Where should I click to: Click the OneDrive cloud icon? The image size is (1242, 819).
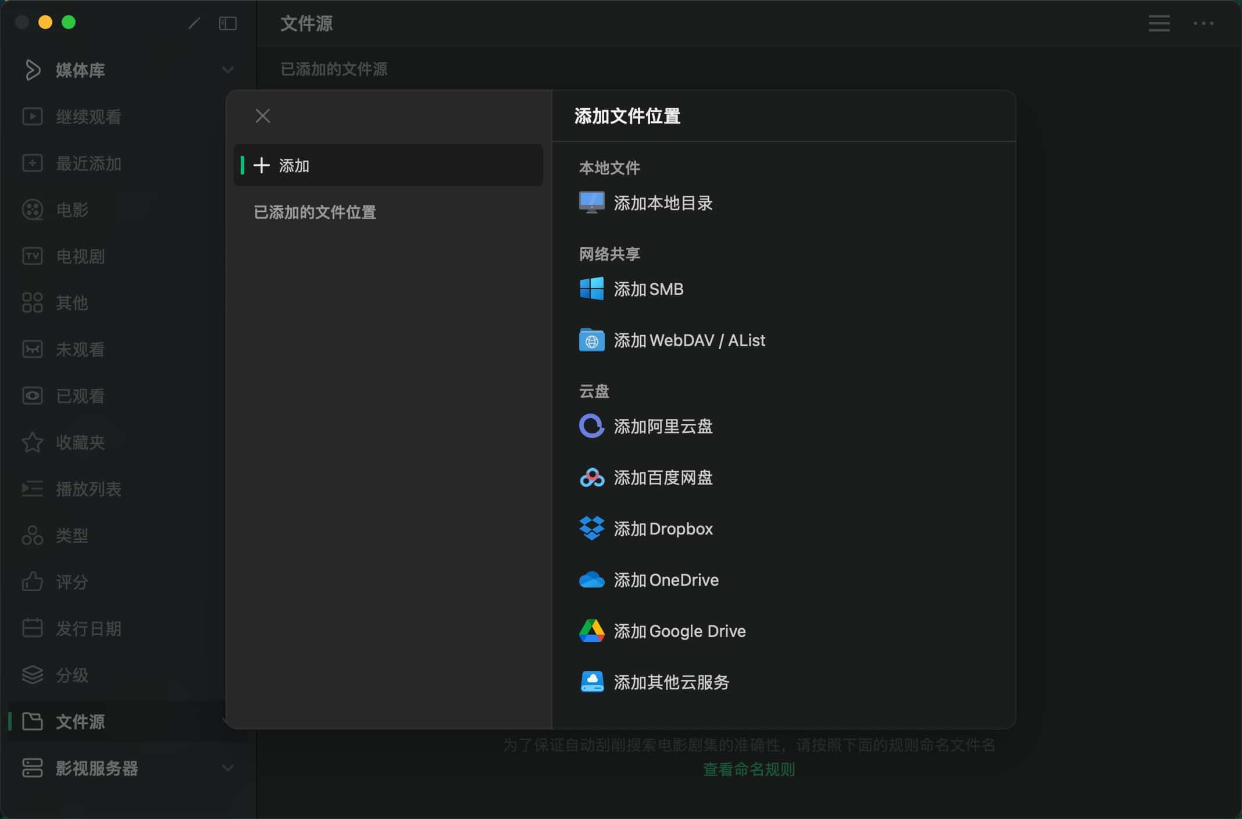point(591,580)
